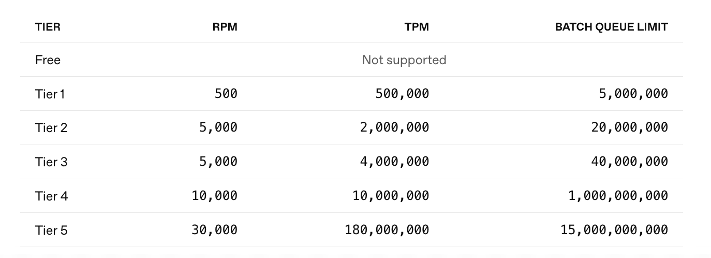Click Tier 1 TPM value 500,000

[402, 94]
